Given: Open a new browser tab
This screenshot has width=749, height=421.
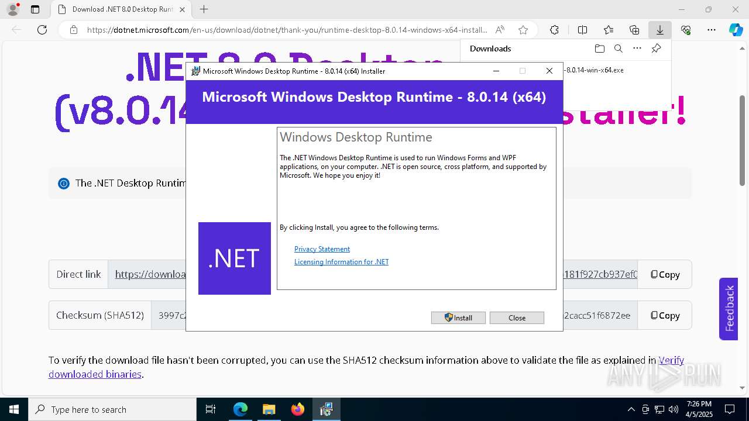Looking at the screenshot, I should coord(204,9).
